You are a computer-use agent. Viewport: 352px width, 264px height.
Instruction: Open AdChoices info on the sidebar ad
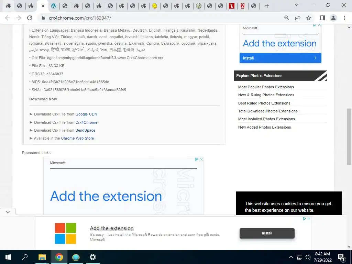[x=315, y=25]
